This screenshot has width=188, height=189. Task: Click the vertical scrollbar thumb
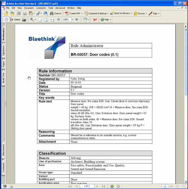click(x=186, y=64)
